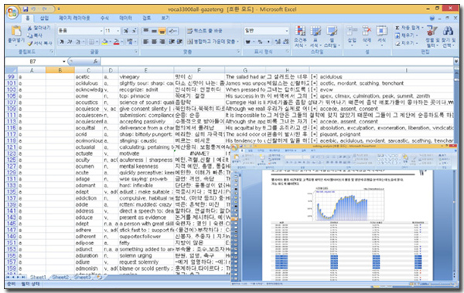Switch to the Data ribbon tab
This screenshot has height=293, width=464.
click(x=125, y=18)
